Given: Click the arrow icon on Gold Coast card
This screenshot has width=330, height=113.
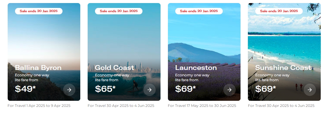Looking at the screenshot, I should pos(150,90).
